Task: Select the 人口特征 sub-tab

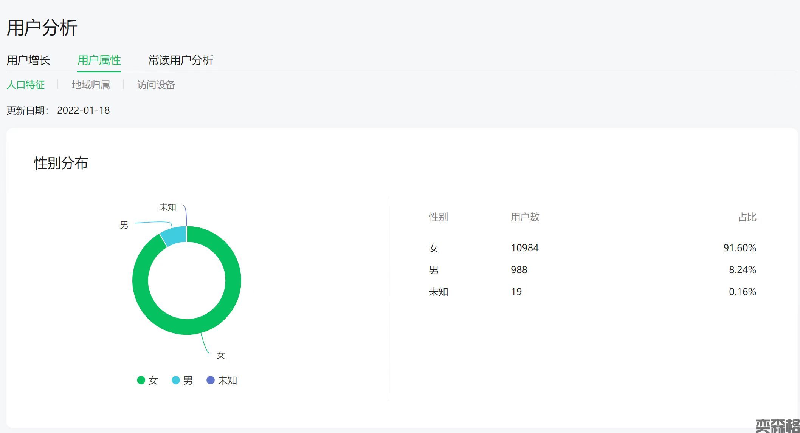Action: point(26,85)
